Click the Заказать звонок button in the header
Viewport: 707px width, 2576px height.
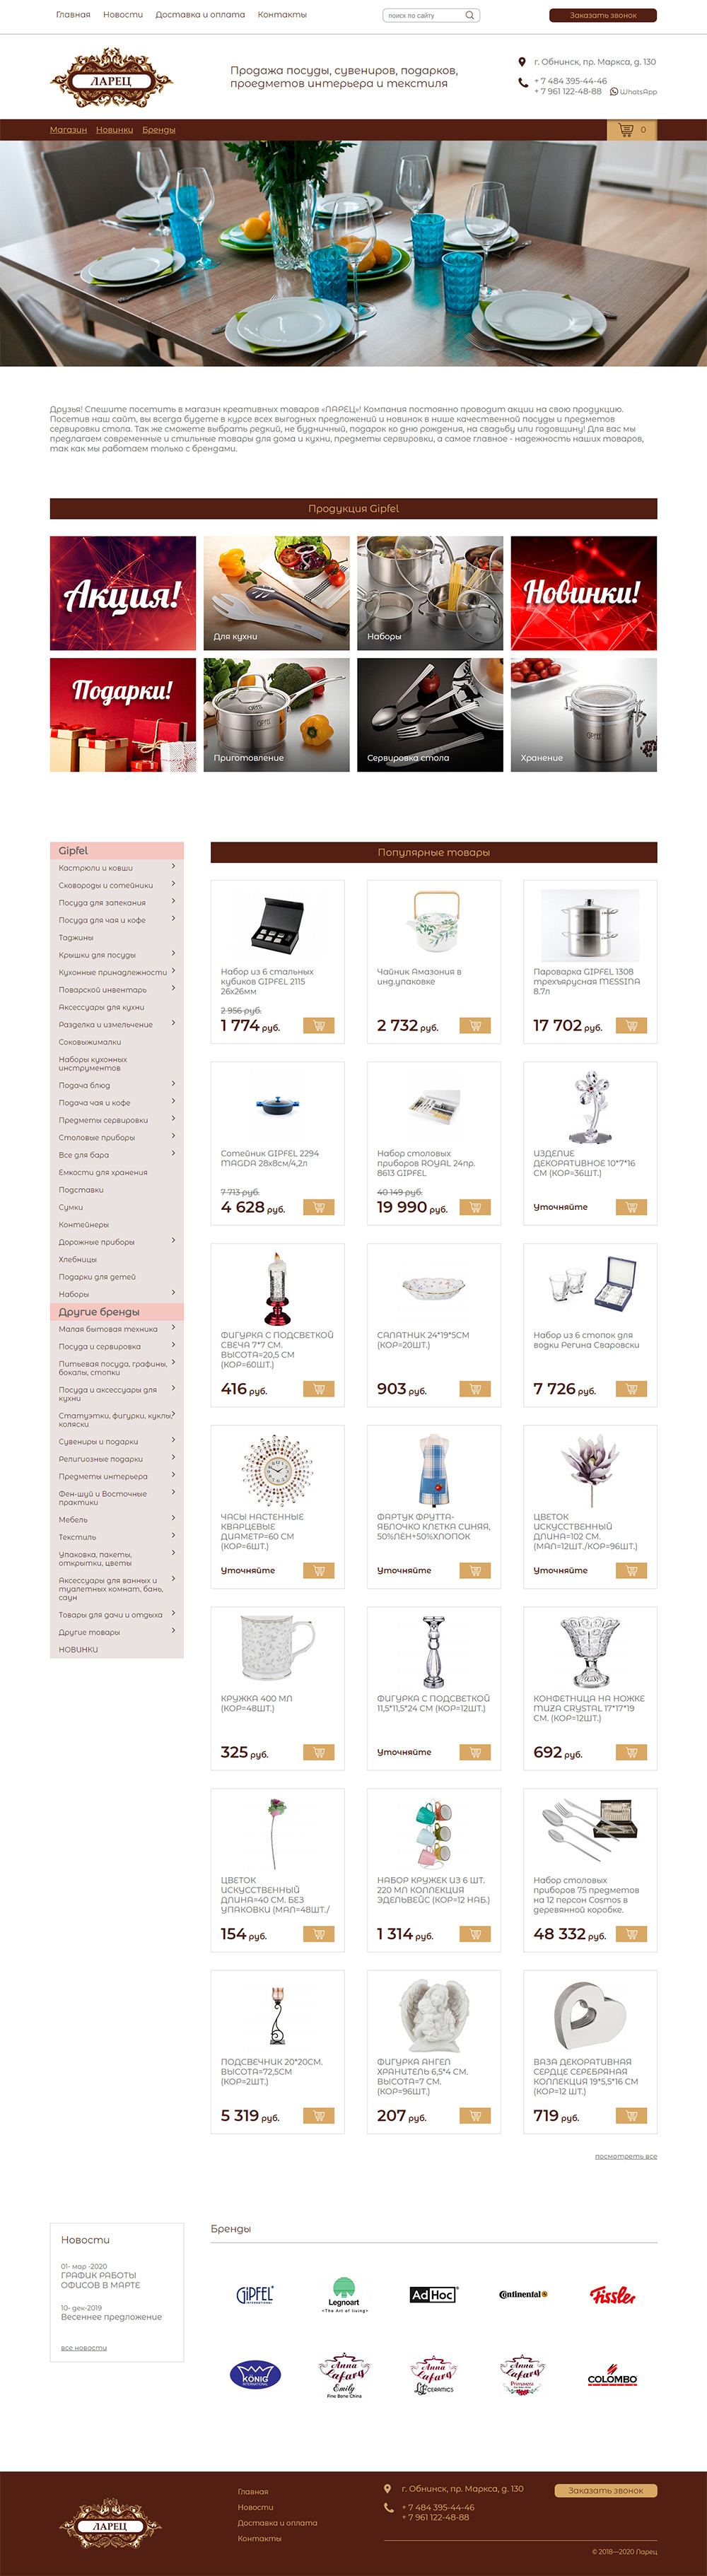(603, 15)
